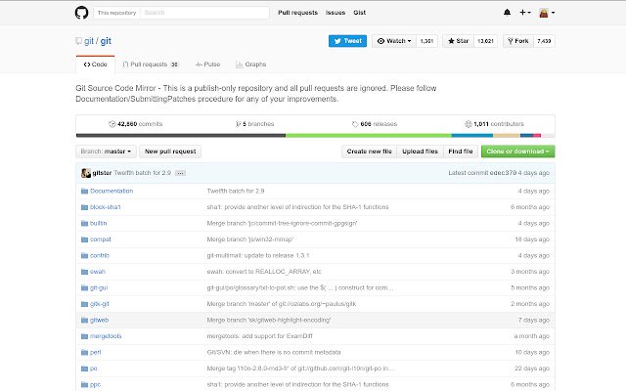The width and height of the screenshot is (626, 391).
Task: View the 606 releases
Action: coord(375,124)
